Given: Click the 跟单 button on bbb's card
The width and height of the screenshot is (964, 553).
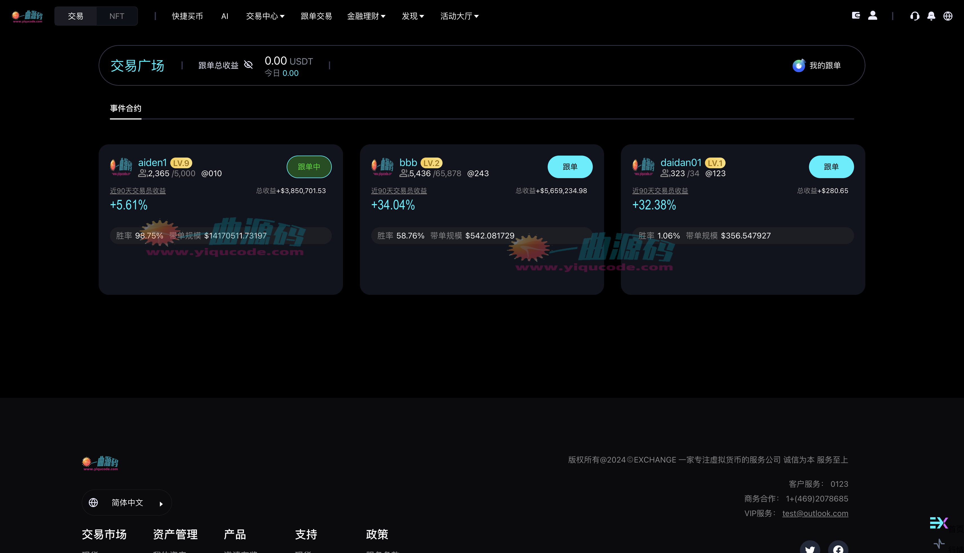Looking at the screenshot, I should pyautogui.click(x=570, y=166).
